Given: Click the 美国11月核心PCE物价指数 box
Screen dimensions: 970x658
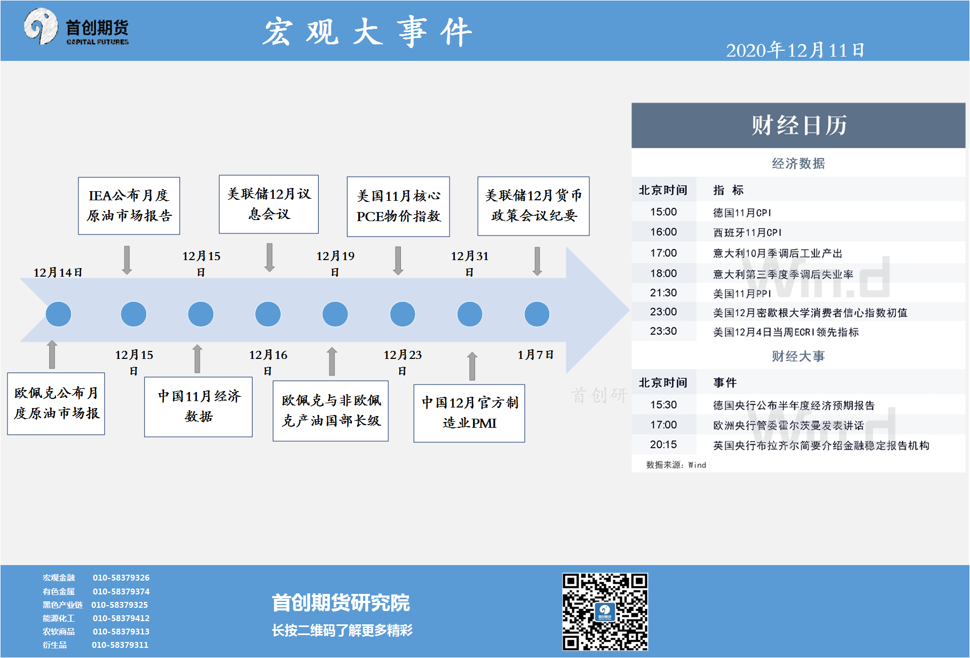Looking at the screenshot, I should (398, 206).
